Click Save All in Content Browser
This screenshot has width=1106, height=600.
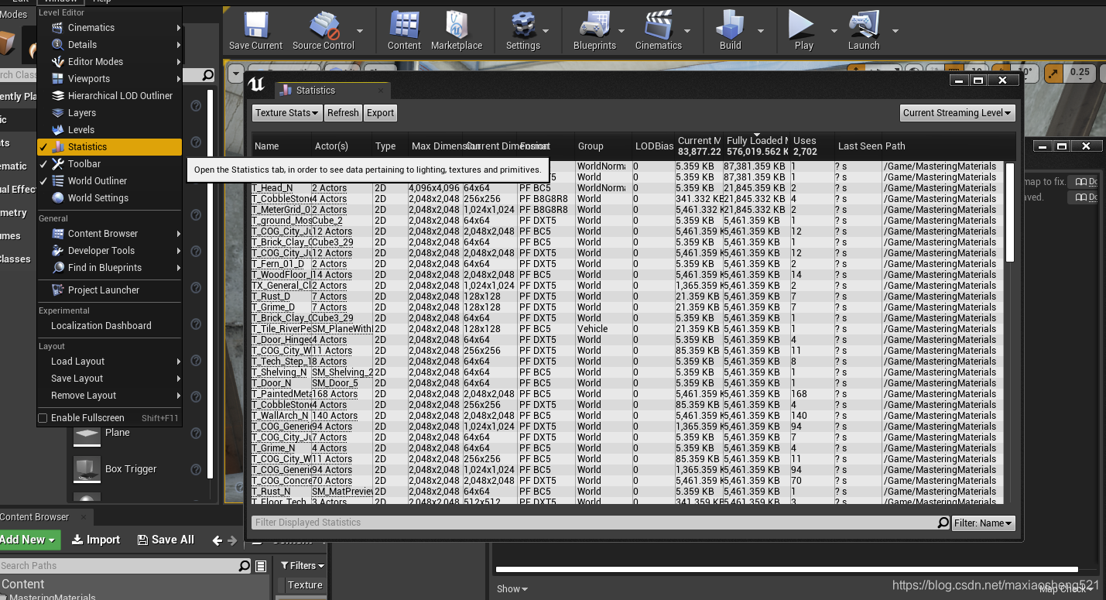166,540
